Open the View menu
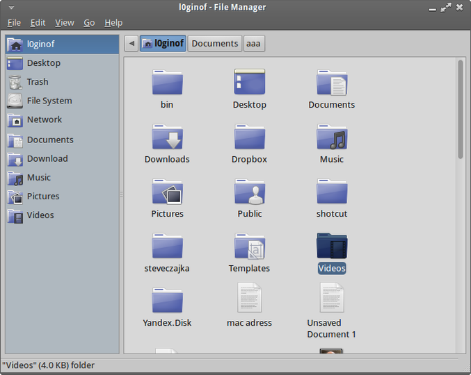 pyautogui.click(x=65, y=23)
